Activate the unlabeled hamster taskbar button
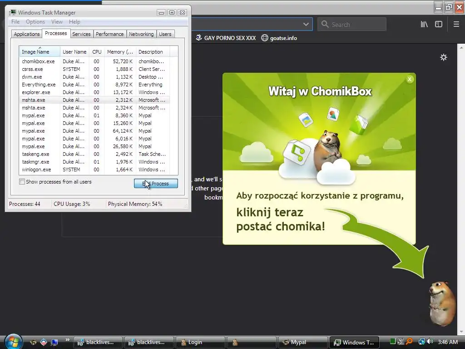This screenshot has height=349, width=465. point(252,342)
